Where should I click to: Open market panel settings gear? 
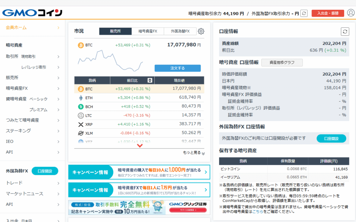(x=201, y=31)
